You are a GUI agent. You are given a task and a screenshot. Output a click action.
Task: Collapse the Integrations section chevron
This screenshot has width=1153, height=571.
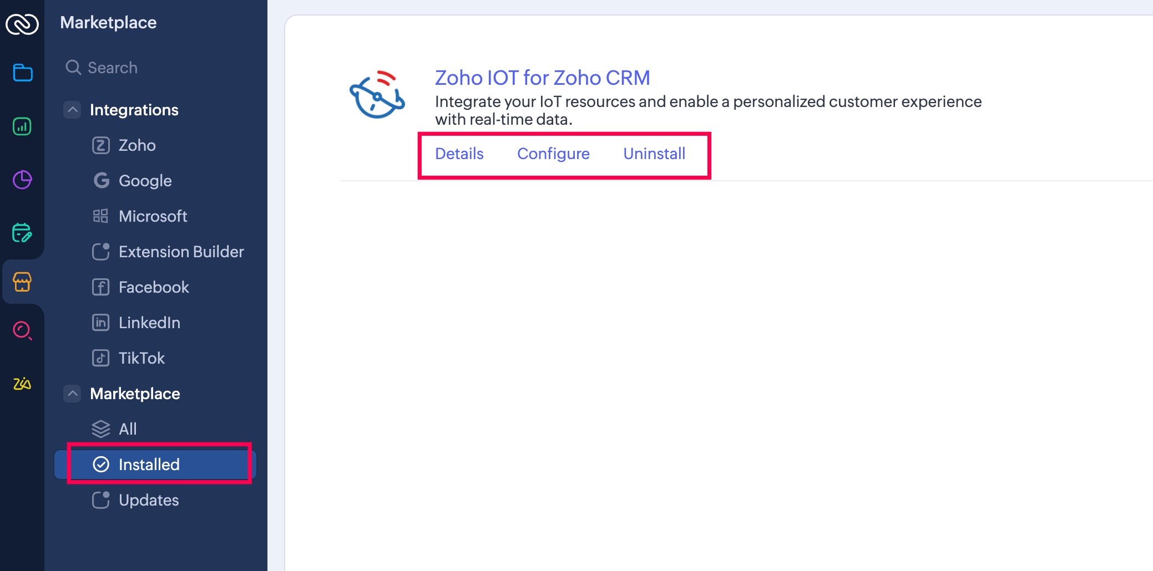[x=72, y=110]
